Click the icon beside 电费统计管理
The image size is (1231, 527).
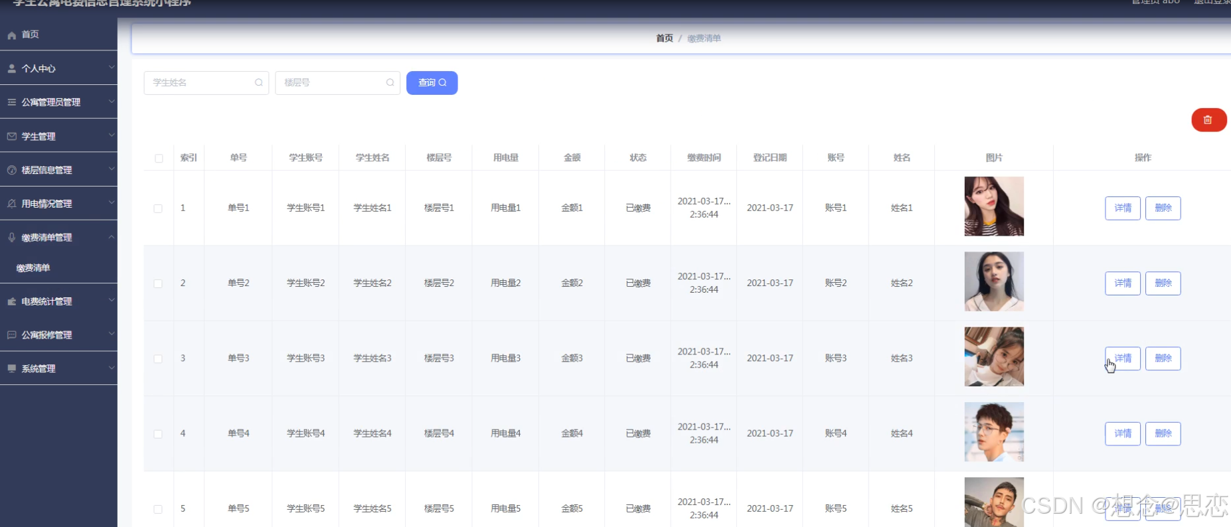pos(12,301)
